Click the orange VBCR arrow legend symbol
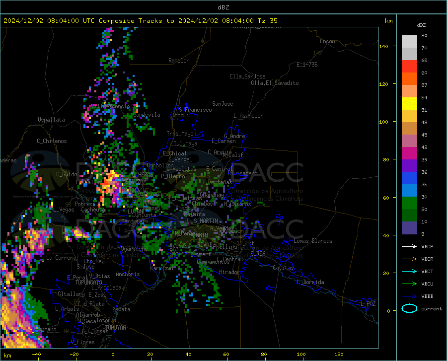The image size is (447, 361). 409,259
